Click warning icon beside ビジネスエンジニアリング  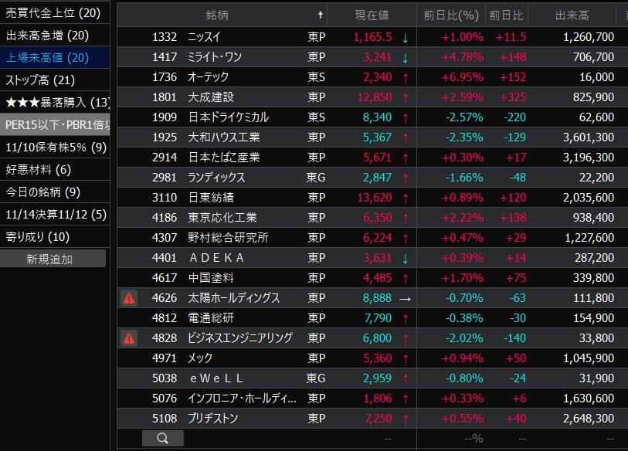pos(129,338)
